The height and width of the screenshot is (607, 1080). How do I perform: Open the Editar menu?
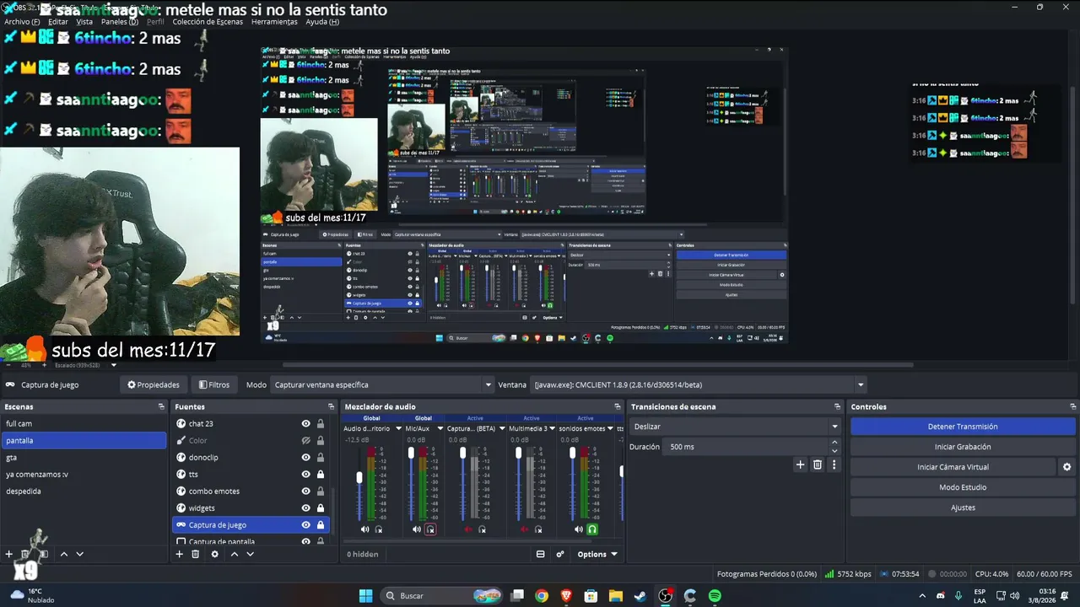click(58, 22)
